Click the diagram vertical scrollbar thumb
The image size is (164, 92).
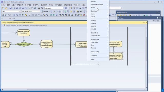click(x=146, y=49)
